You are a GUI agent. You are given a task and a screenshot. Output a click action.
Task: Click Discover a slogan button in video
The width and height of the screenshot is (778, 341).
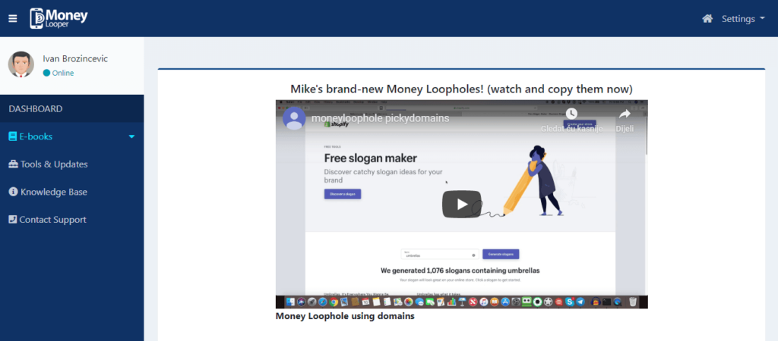point(343,194)
